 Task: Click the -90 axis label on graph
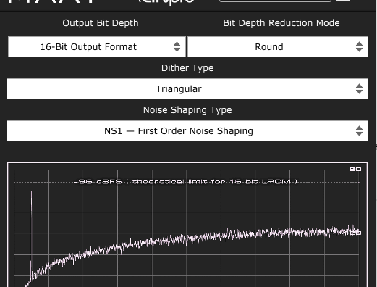click(x=354, y=170)
